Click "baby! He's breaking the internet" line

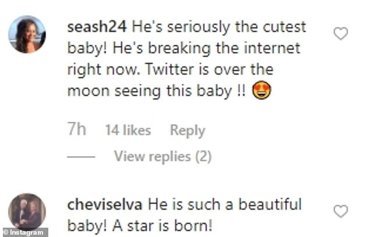coord(183,49)
